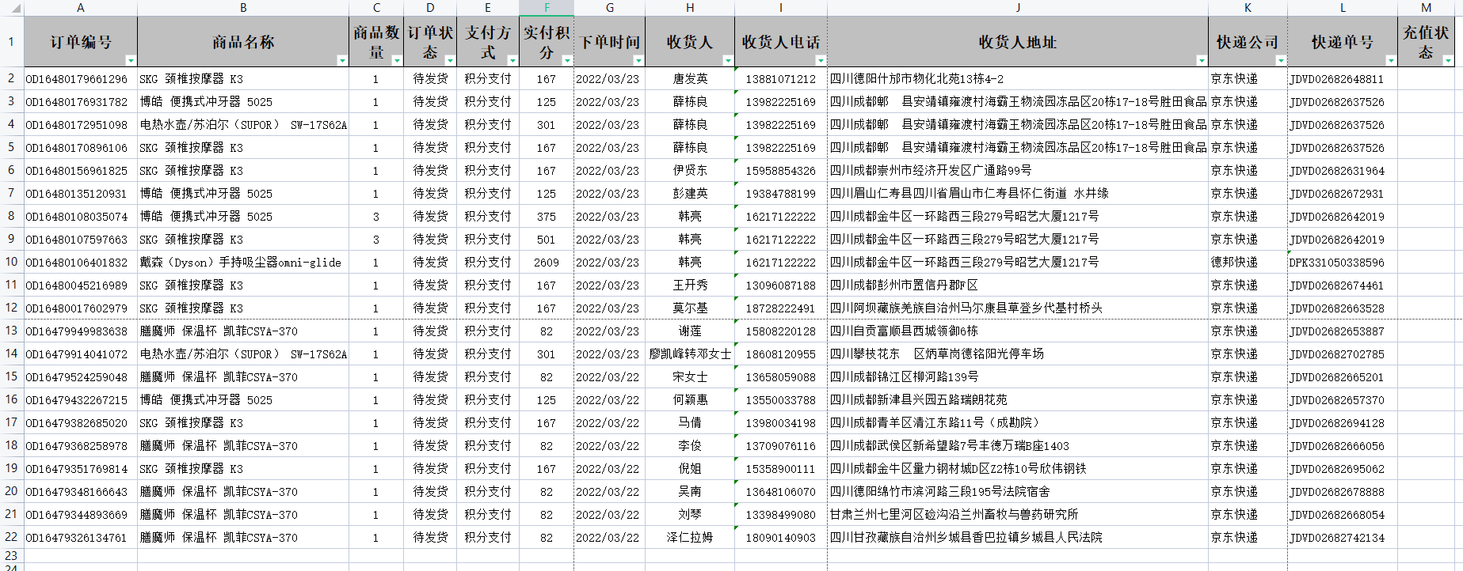Select recipient 莫尔基 cell

click(690, 308)
